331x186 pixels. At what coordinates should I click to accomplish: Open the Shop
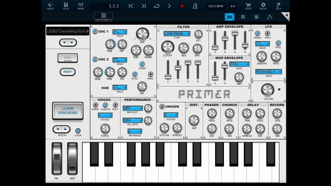pos(248,6)
